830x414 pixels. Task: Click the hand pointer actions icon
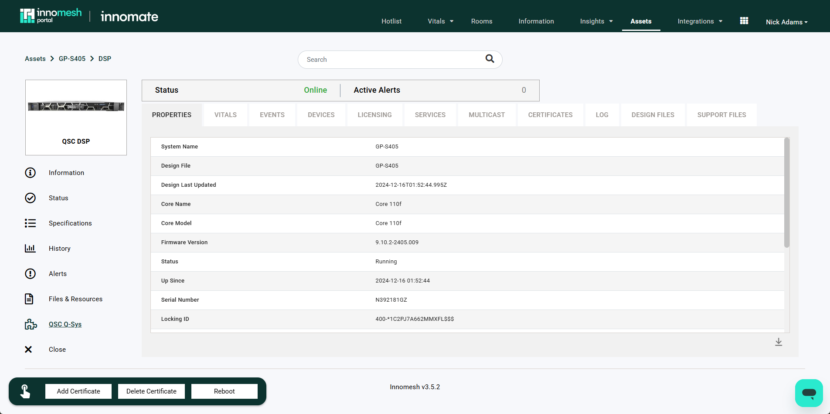[x=25, y=391]
